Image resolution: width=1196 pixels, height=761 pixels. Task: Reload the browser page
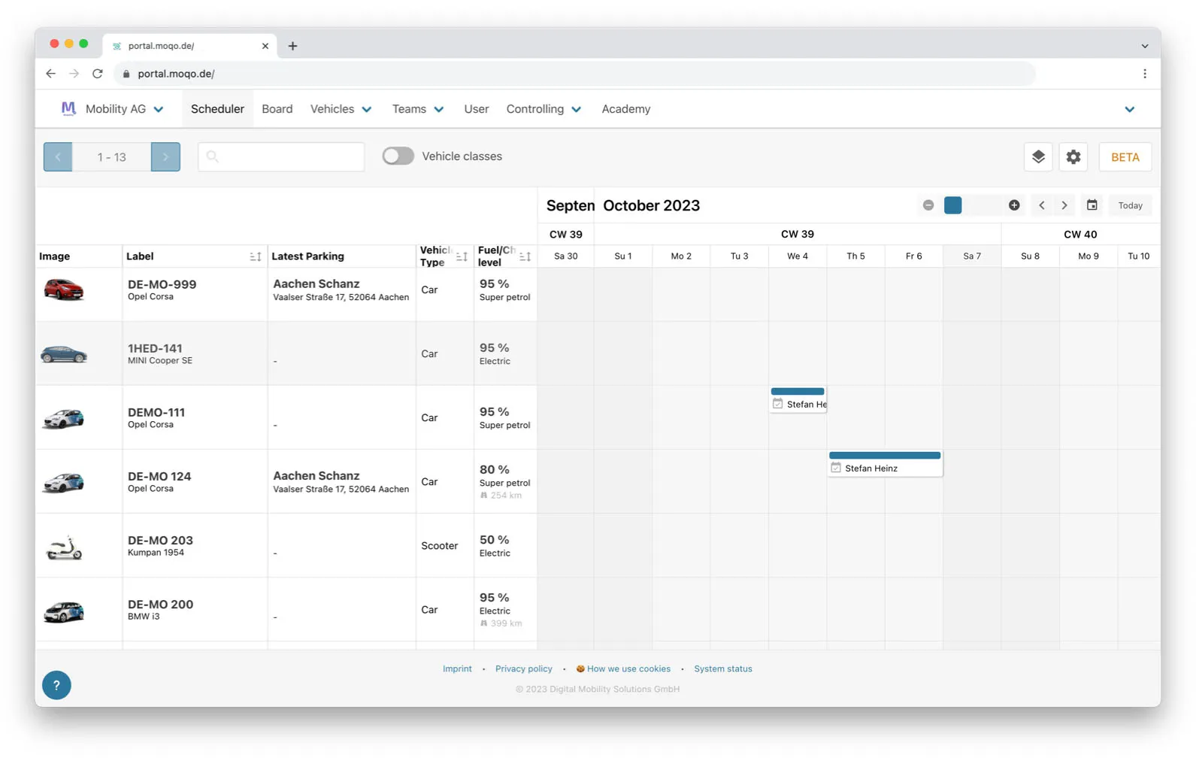coord(98,74)
